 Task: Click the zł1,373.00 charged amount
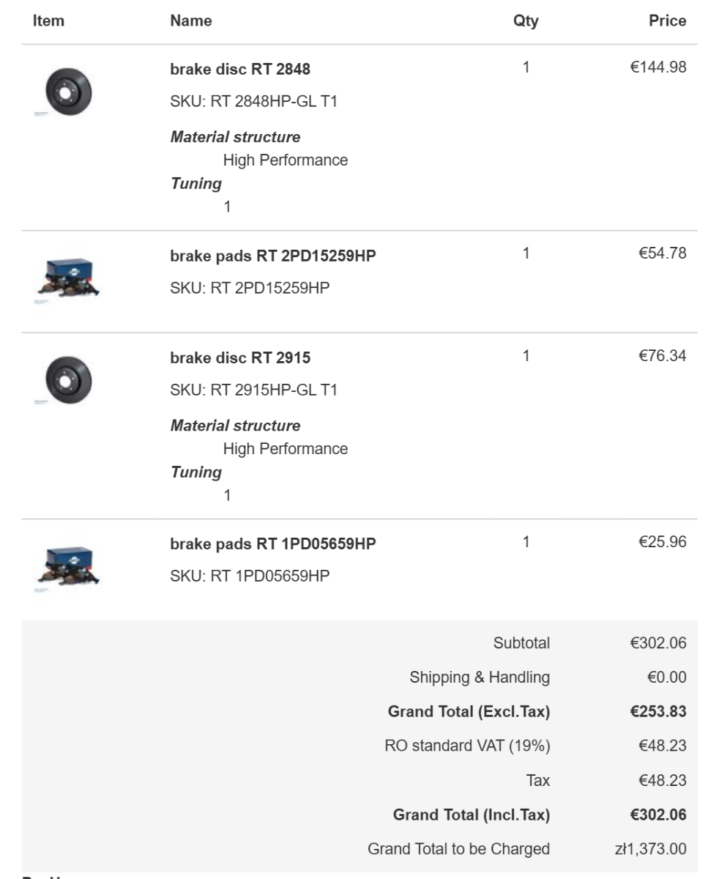[x=651, y=849]
